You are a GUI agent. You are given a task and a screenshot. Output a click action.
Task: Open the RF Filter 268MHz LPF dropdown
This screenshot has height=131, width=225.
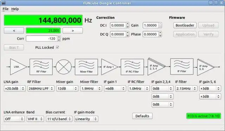(x=41, y=89)
